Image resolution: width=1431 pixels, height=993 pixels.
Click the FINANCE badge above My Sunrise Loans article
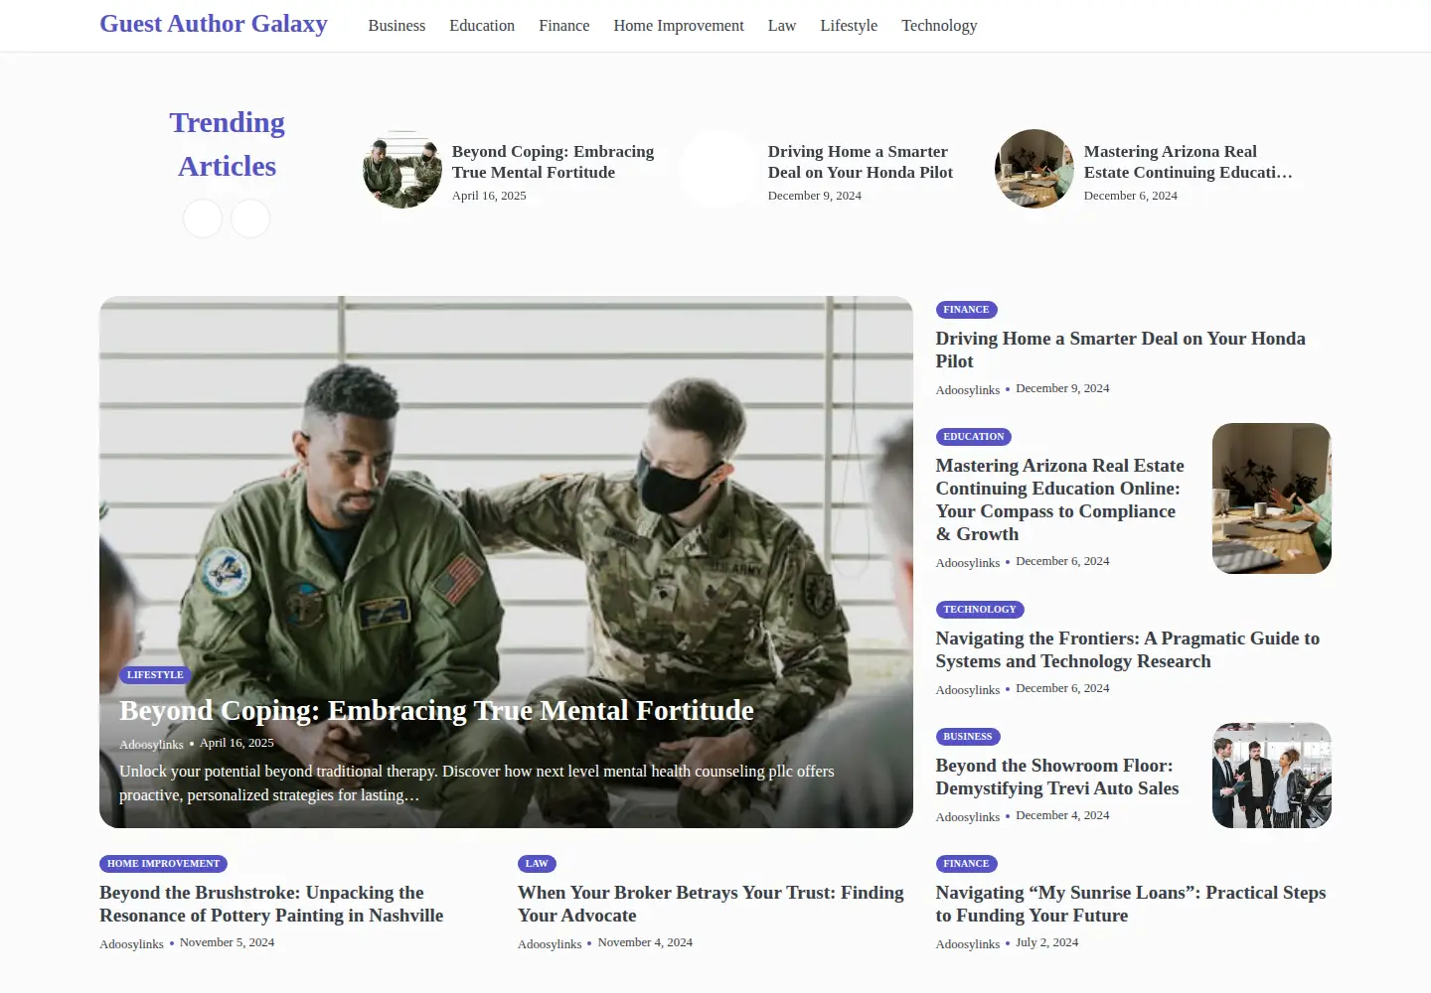coord(966,864)
